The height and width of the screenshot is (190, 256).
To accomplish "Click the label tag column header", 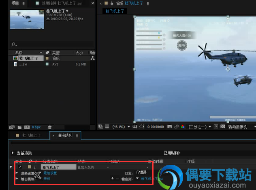I will click(47, 53).
